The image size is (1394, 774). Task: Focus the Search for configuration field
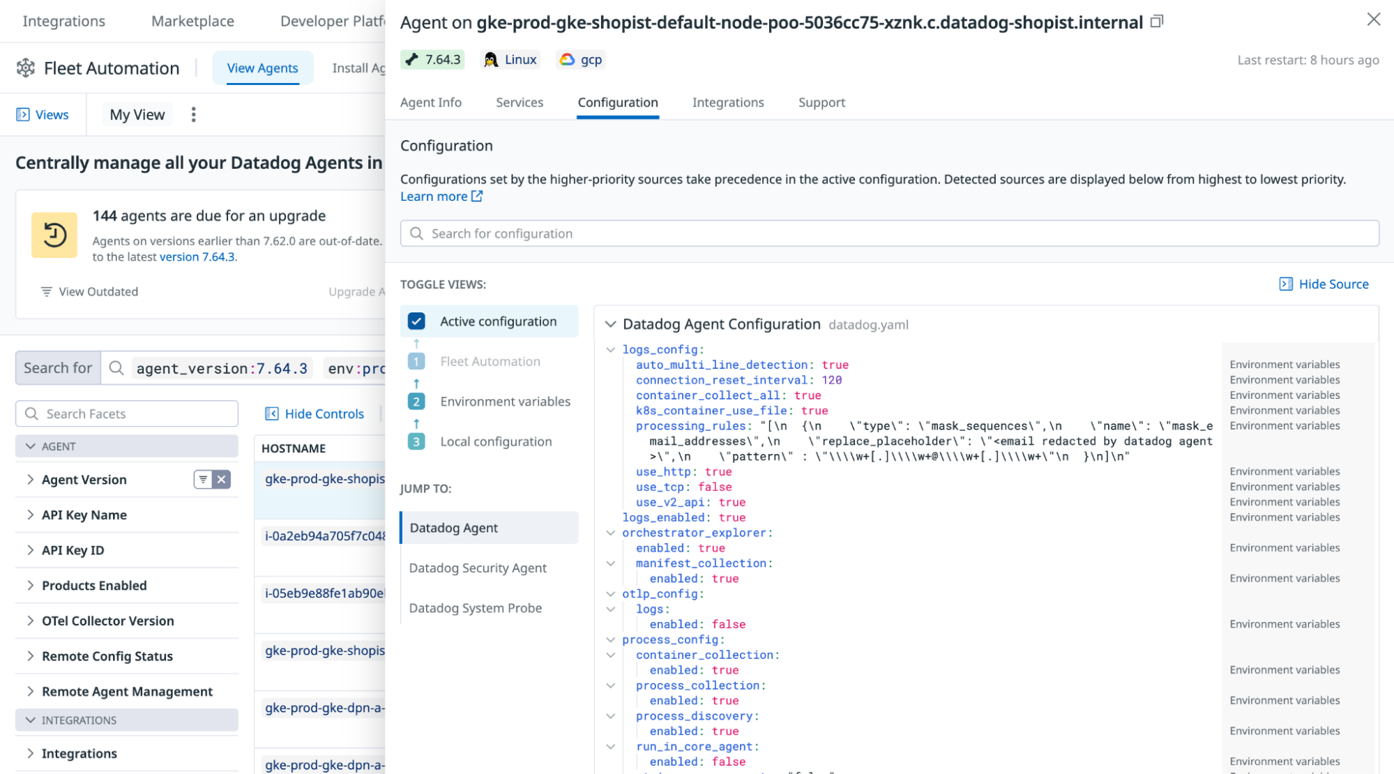click(x=889, y=234)
